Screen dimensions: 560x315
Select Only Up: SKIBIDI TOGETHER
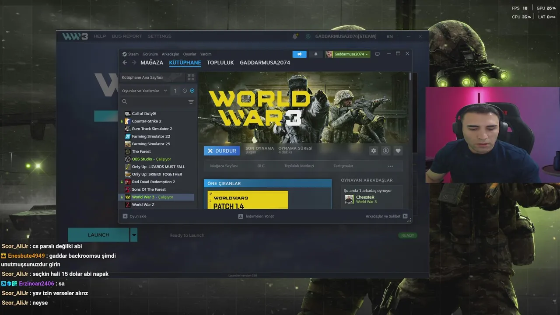157,174
